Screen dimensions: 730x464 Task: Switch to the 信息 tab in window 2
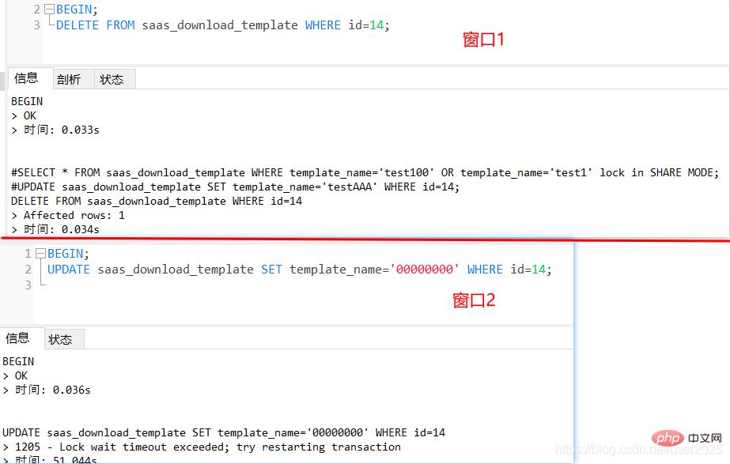17,338
